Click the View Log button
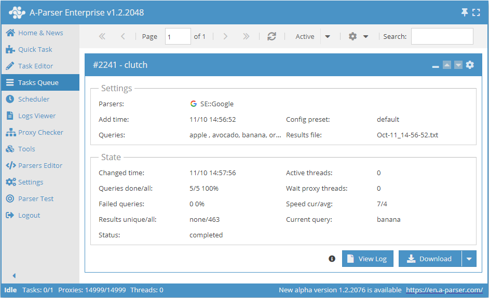The width and height of the screenshot is (489, 298). pos(368,259)
